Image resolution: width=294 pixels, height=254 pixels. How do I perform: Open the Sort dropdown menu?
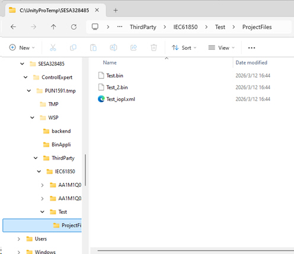pos(184,47)
